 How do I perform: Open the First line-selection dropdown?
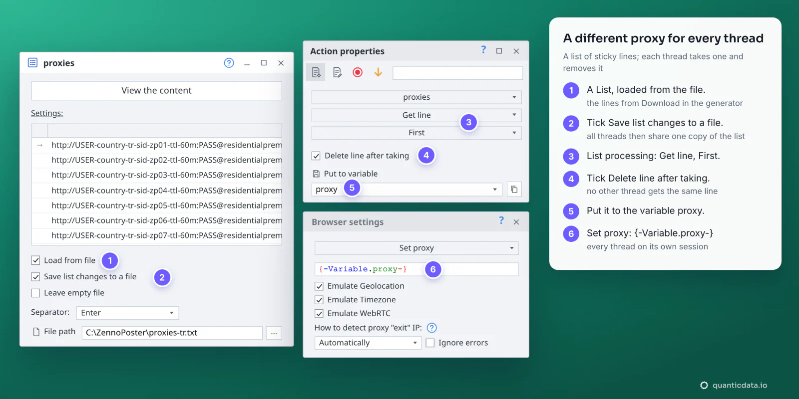[416, 133]
